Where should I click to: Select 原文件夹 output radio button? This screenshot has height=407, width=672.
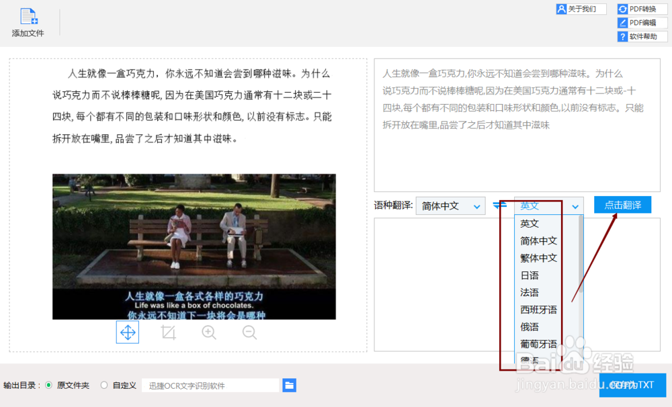(x=49, y=385)
